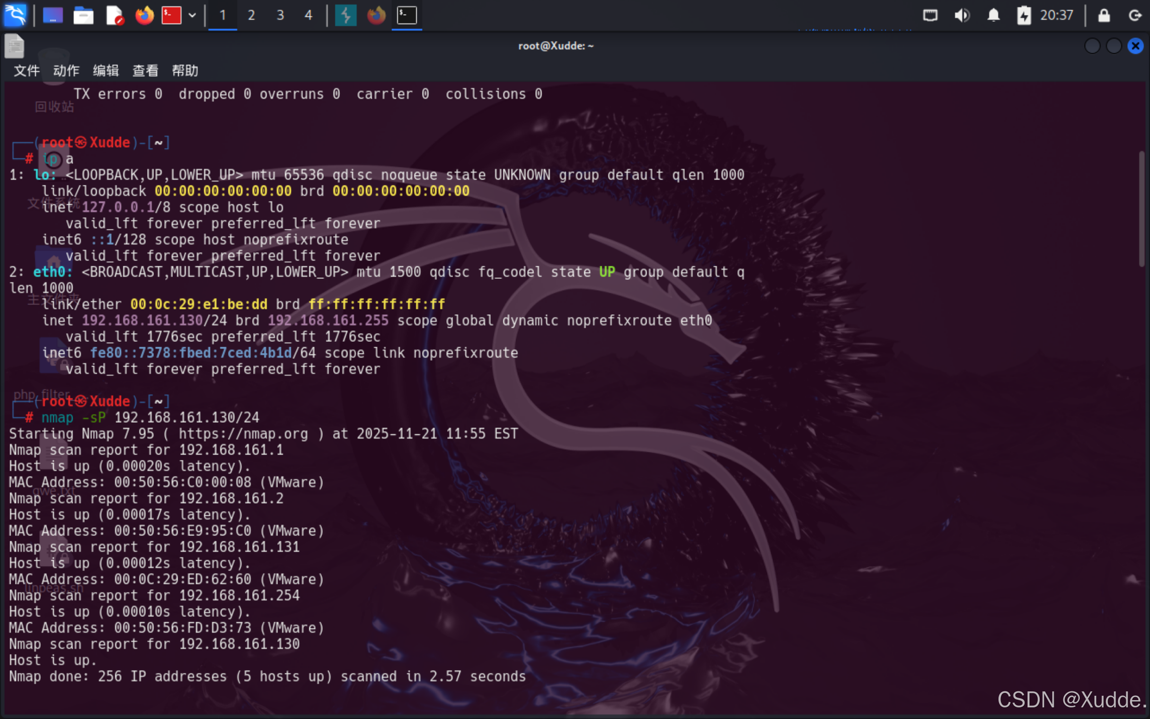1150x719 pixels.
Task: Expand the terminal launcher dropdown arrow
Action: click(x=192, y=15)
